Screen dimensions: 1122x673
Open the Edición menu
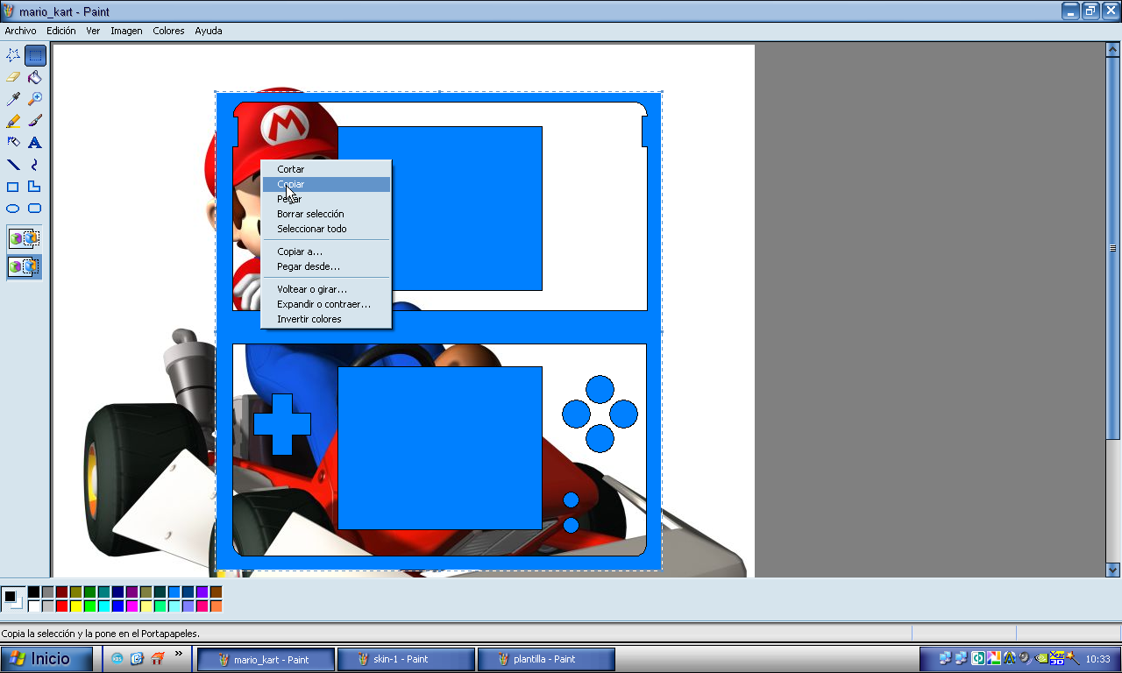pos(61,31)
